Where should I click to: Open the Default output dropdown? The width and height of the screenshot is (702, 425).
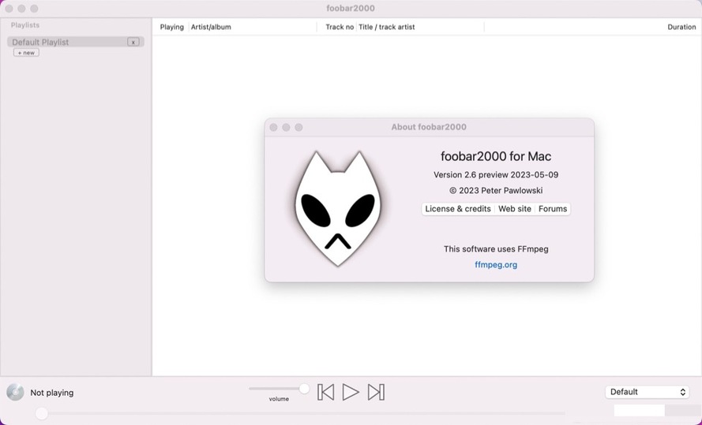point(648,392)
